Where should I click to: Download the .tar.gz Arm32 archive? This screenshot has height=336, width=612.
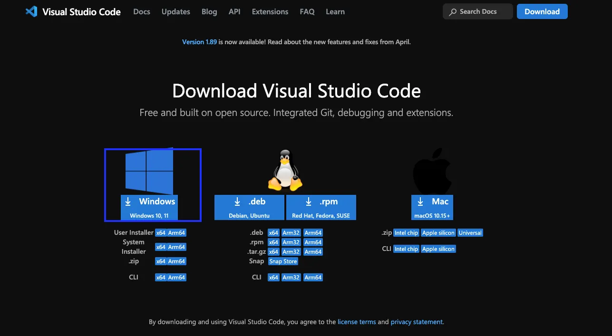coord(291,252)
